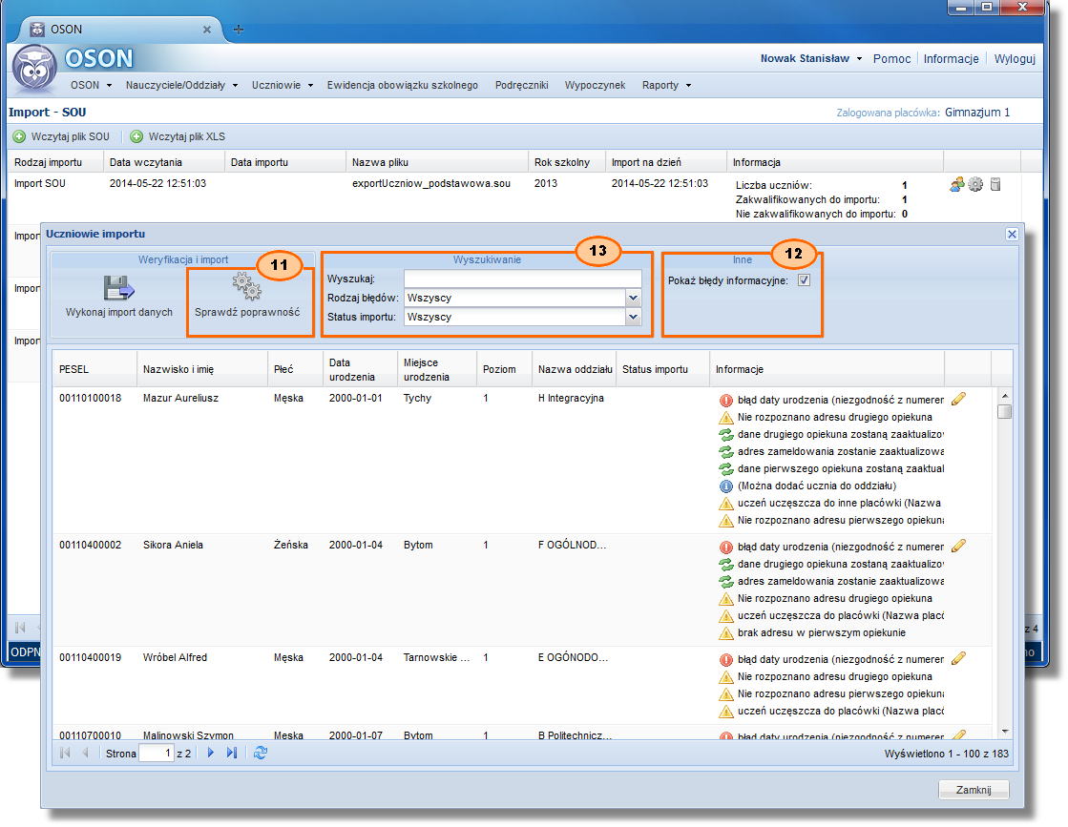Open the Wypoczynek menu
This screenshot has height=827, width=1068.
coord(596,85)
